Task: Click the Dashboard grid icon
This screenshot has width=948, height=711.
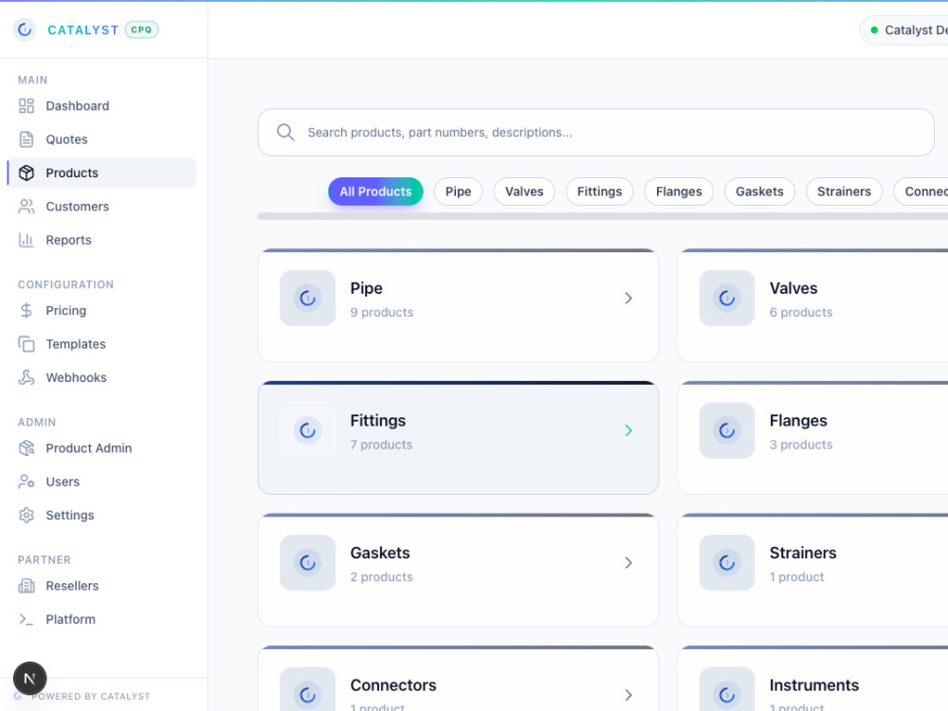Action: point(26,106)
